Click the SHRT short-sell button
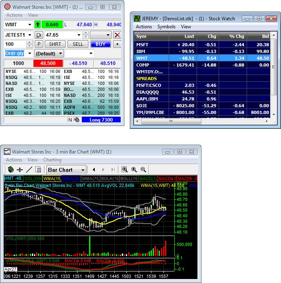281x283 pixels. coord(55,44)
